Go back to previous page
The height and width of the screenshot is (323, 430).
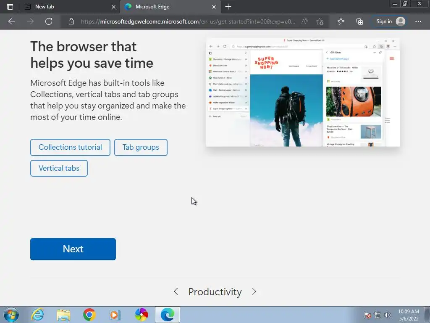click(11, 21)
